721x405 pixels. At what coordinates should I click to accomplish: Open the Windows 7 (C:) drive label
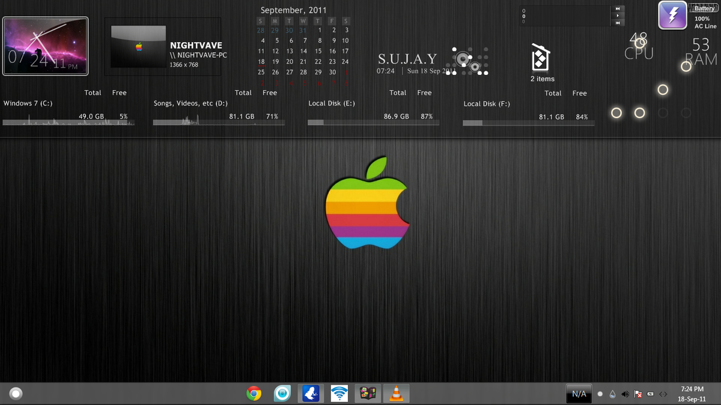28,103
